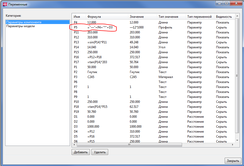Click the 'Формула' column header

click(x=94, y=17)
